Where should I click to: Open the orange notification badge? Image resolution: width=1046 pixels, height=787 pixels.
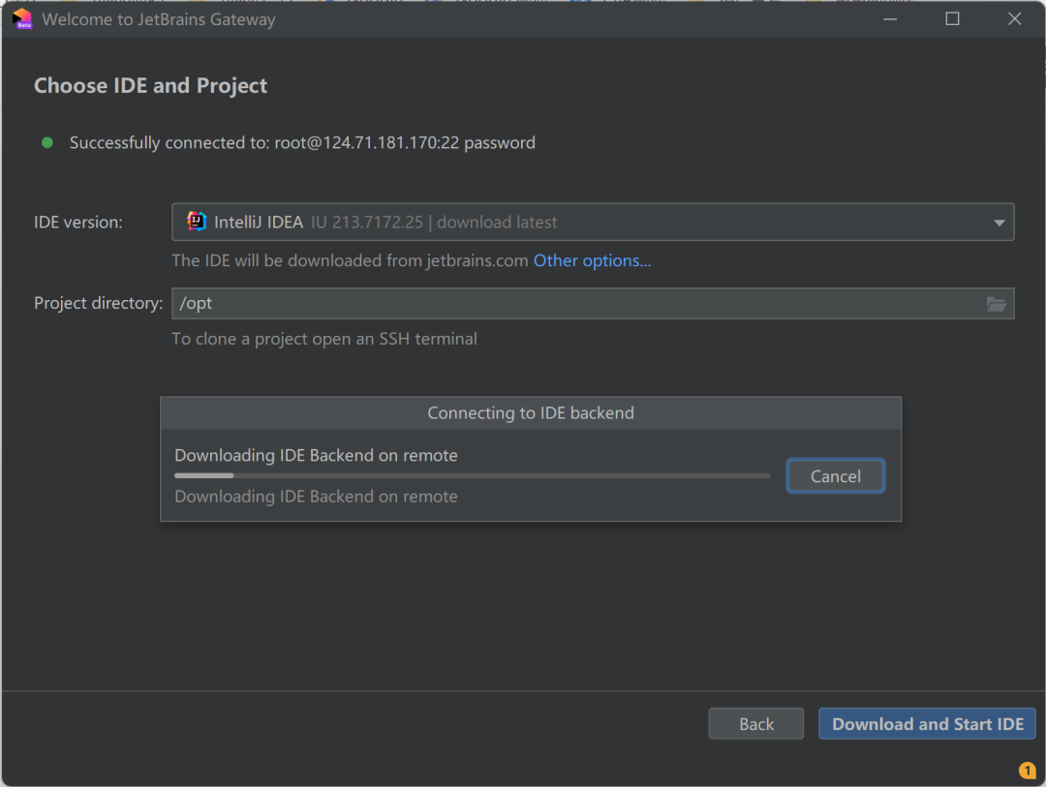(x=1028, y=771)
